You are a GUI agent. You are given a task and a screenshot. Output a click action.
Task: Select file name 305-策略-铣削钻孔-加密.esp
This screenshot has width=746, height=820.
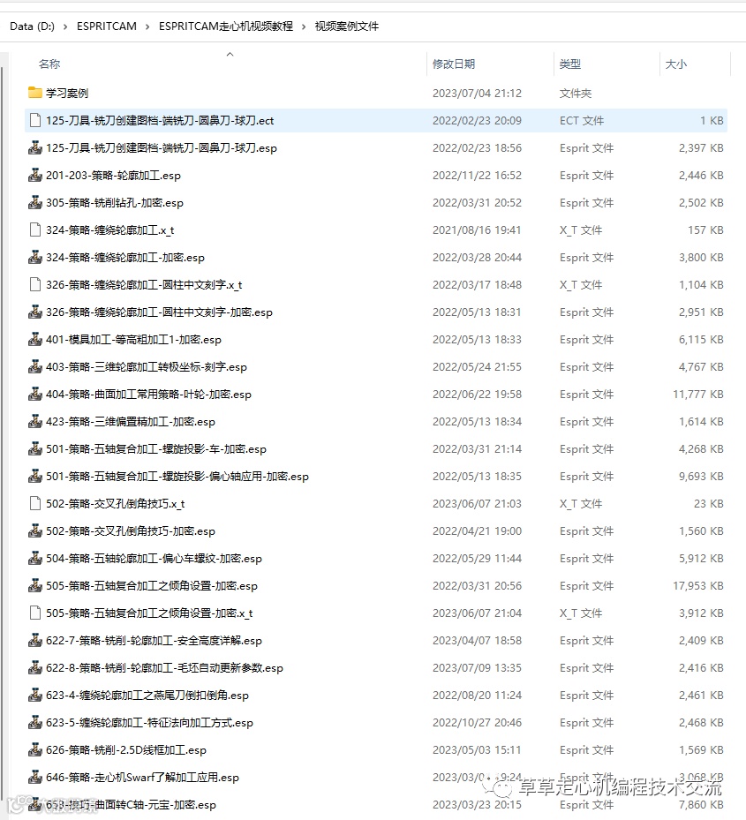115,202
